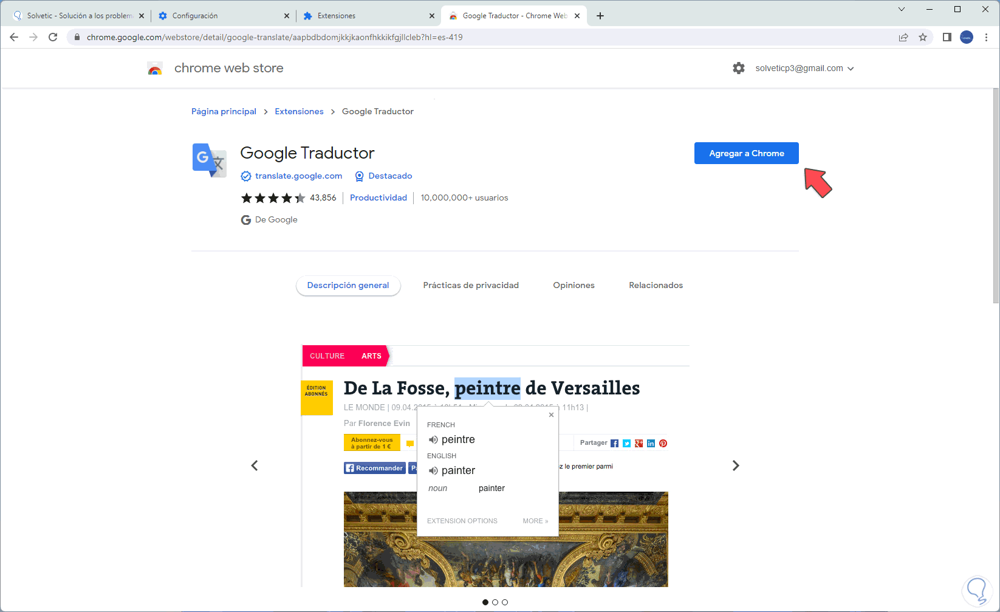Open the tab search dropdown
This screenshot has height=612, width=1000.
point(902,9)
